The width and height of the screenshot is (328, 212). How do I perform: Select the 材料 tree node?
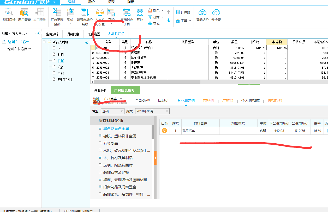pos(61,55)
